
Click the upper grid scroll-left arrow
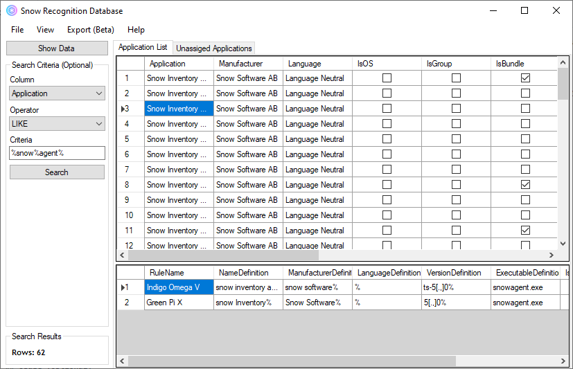(123, 255)
